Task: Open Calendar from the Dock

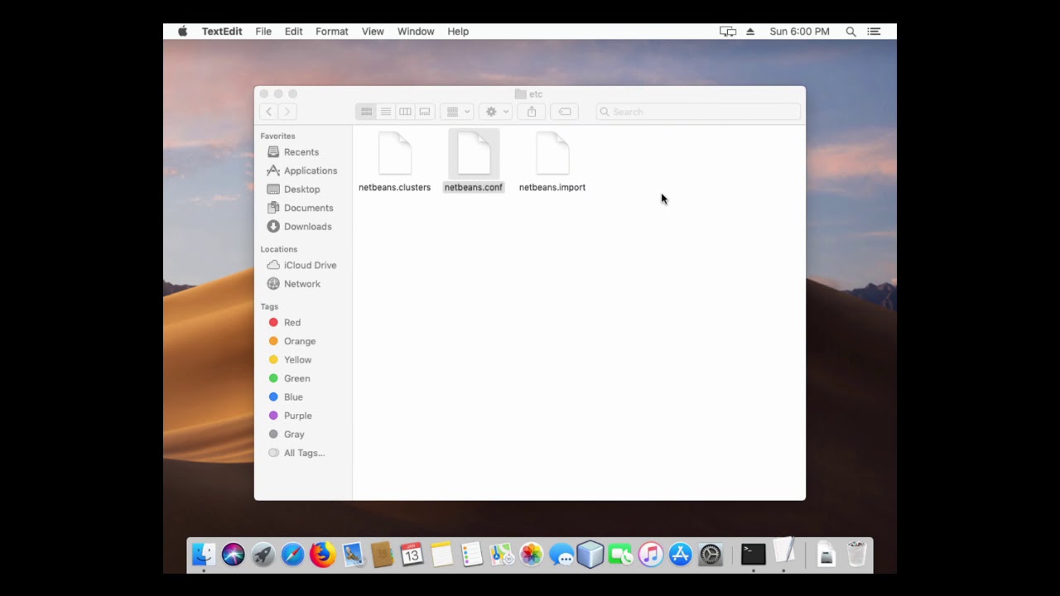Action: pos(412,555)
